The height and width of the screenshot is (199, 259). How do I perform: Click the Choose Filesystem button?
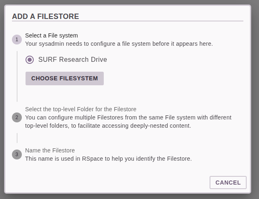coord(65,79)
